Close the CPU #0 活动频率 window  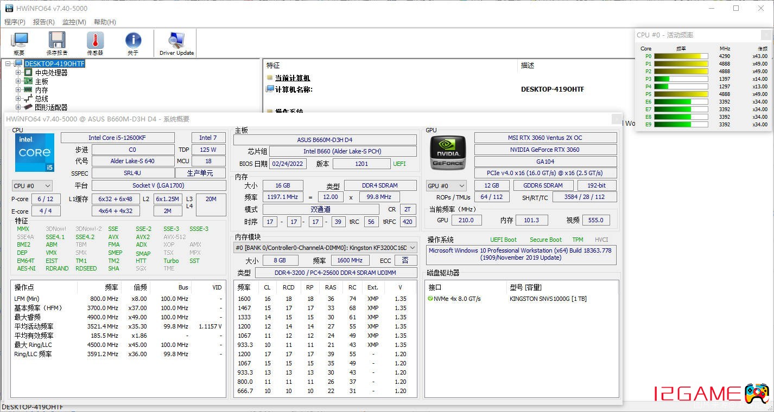pyautogui.click(x=766, y=35)
